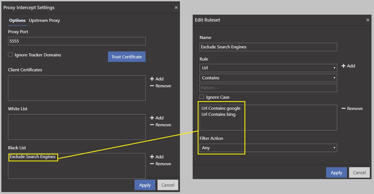The image size is (374, 194).
Task: Select the Options tab
Action: point(17,20)
